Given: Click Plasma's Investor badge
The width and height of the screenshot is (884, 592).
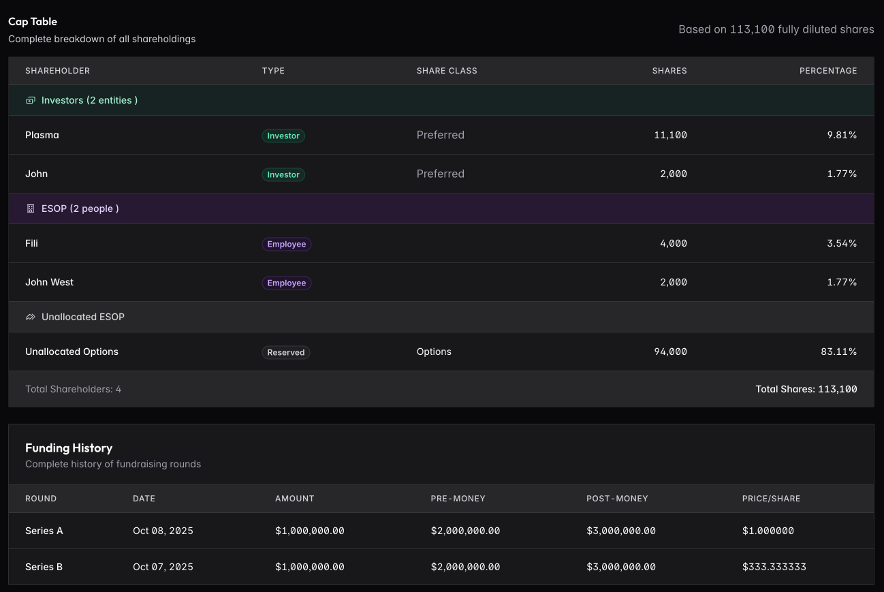Looking at the screenshot, I should tap(283, 136).
